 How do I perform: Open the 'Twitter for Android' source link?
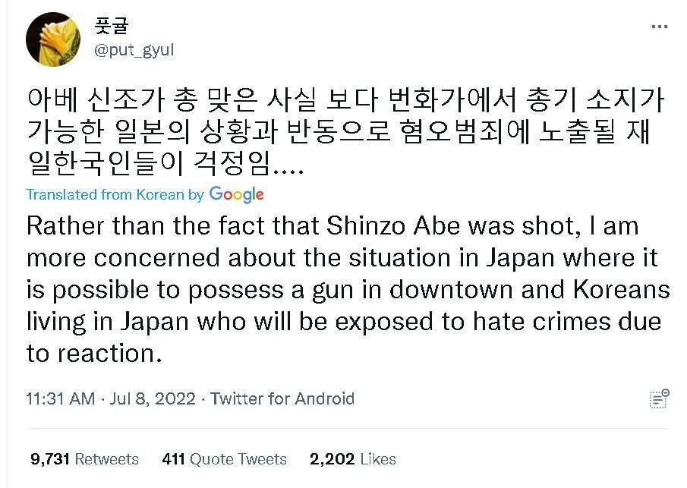282,398
